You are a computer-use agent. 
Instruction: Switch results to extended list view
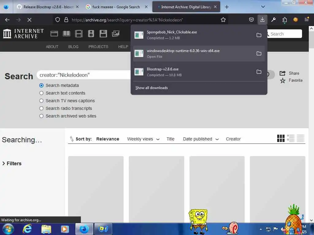291,138
